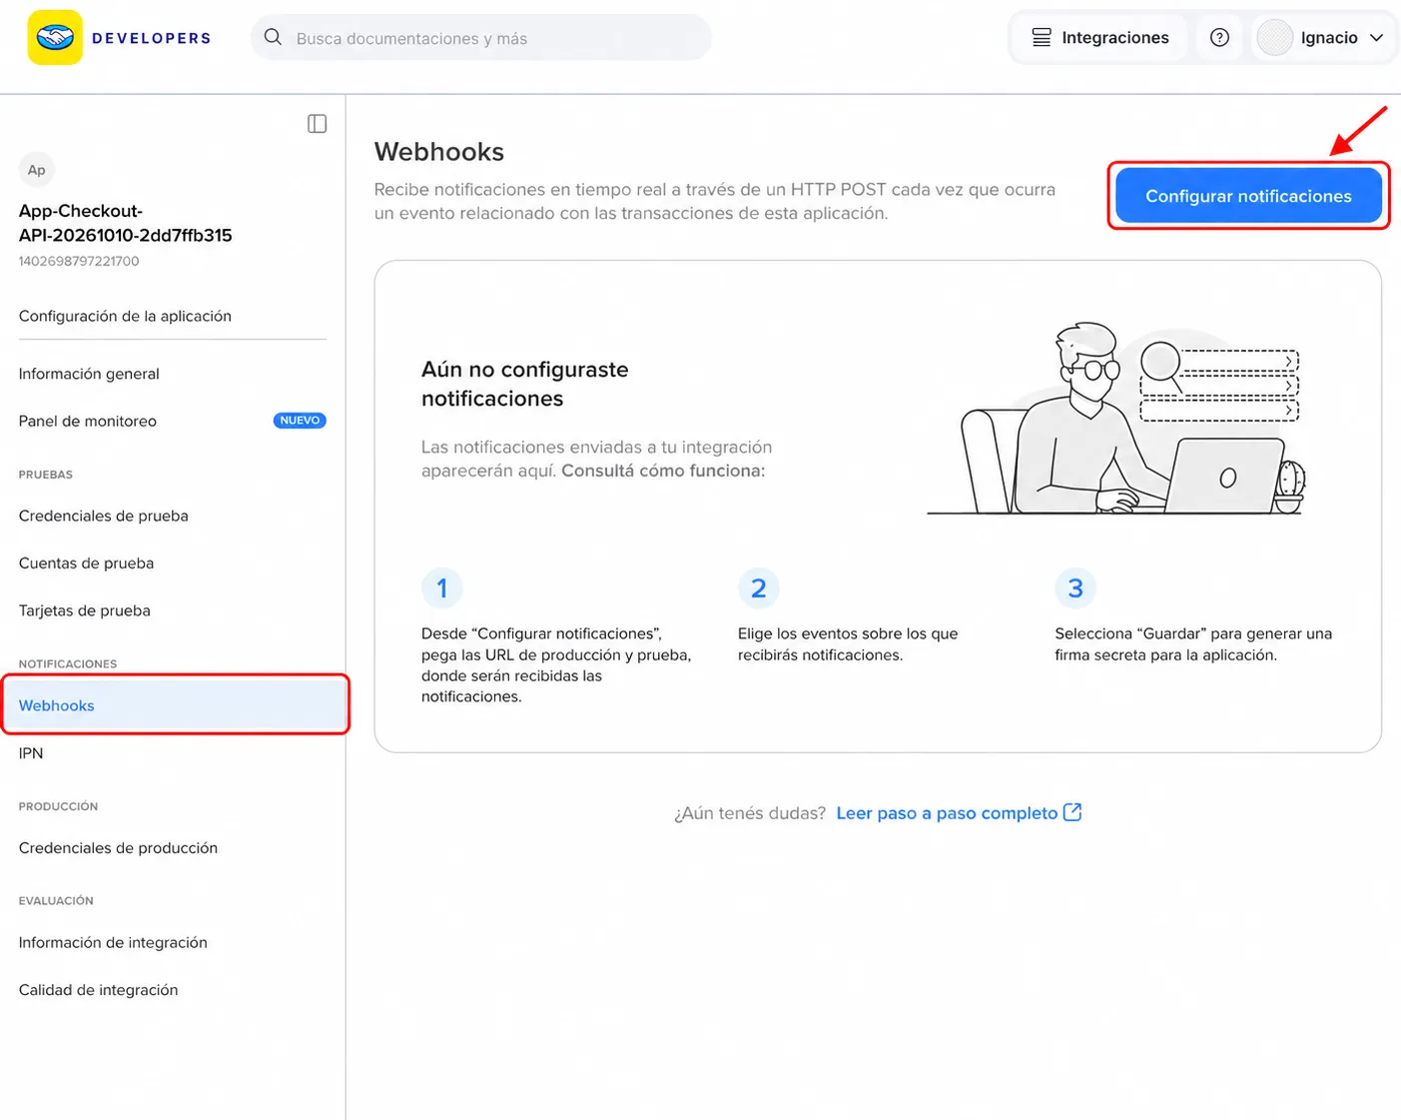Open Tarjetas de prueba

pos(85,610)
